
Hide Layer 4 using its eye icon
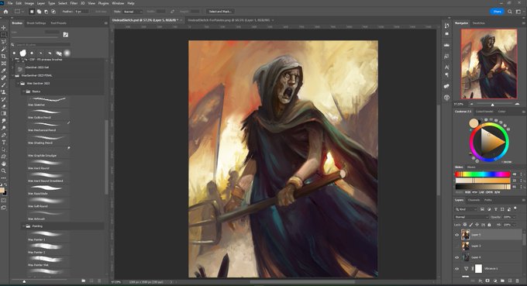(456, 257)
